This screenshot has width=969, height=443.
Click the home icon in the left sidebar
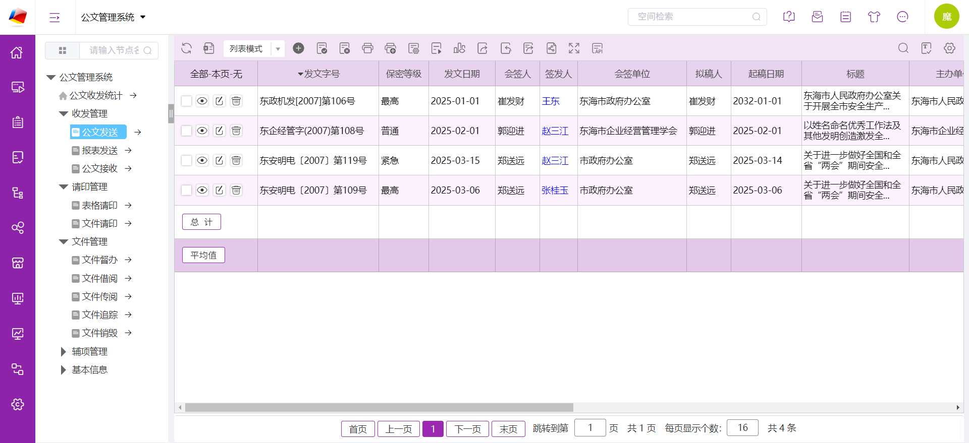17,52
